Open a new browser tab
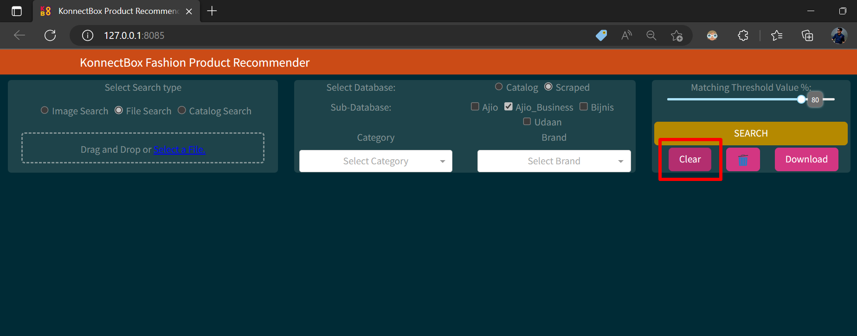Image resolution: width=857 pixels, height=336 pixels. pyautogui.click(x=212, y=11)
